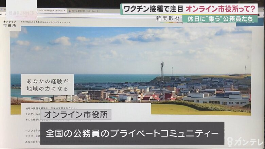Open the Activity navigation link
265x149 pixels.
click(x=180, y=23)
